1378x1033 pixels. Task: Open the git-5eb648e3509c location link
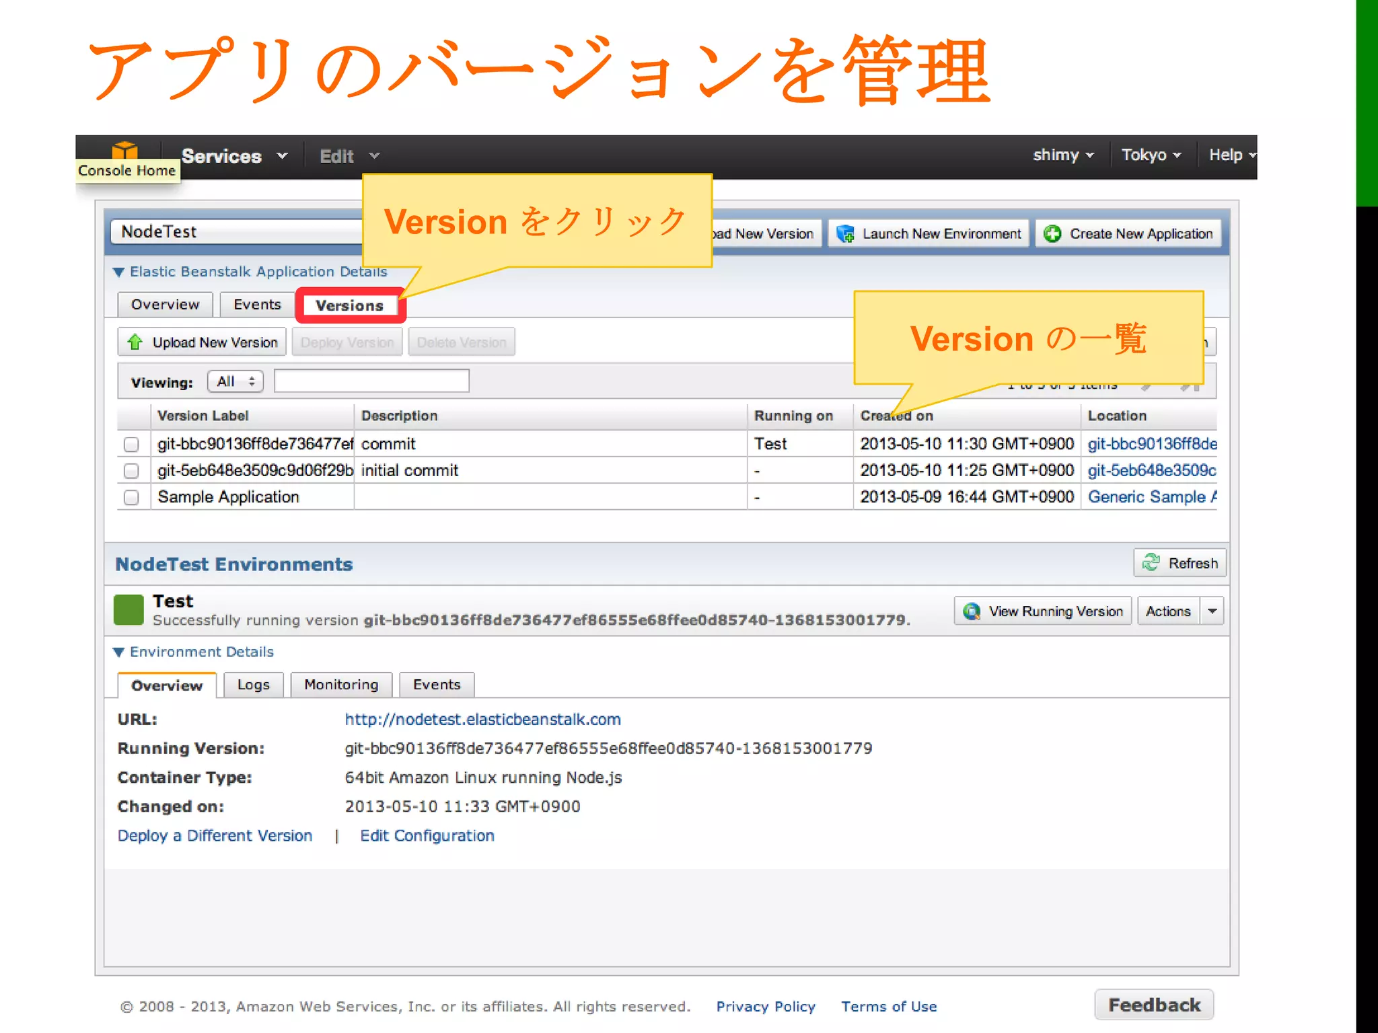tap(1153, 470)
